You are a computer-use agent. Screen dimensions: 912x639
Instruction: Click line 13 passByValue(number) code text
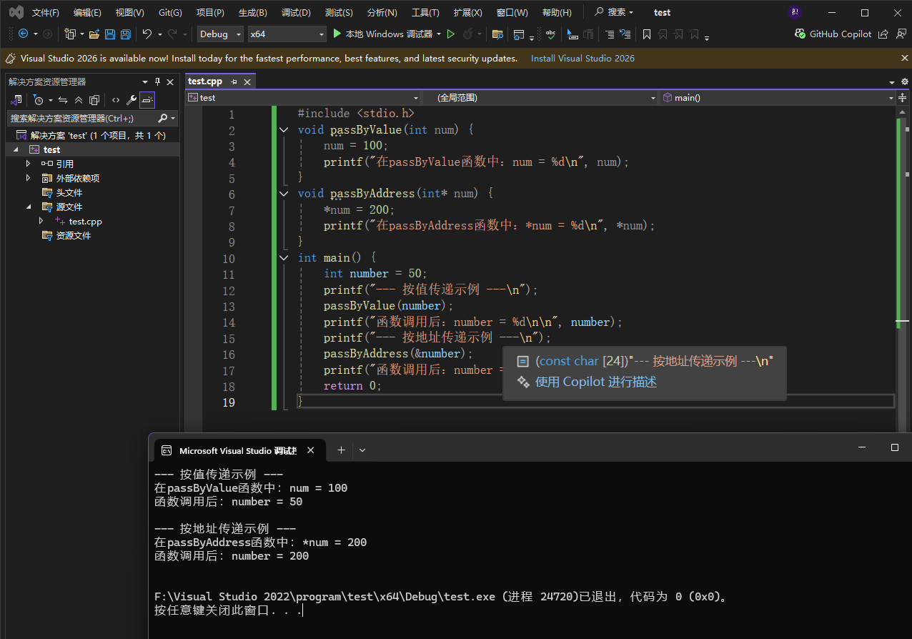389,306
